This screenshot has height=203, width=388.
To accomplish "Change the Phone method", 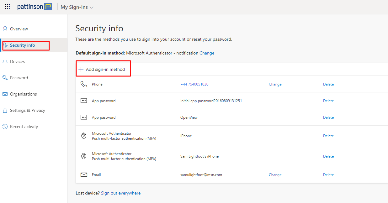I will pyautogui.click(x=275, y=84).
